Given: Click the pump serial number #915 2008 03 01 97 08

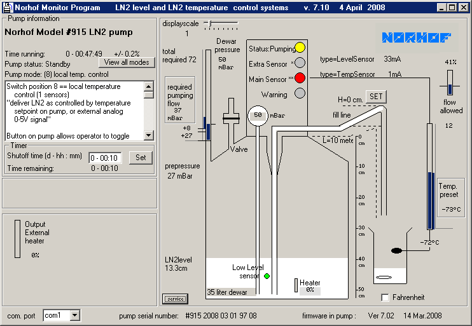Looking at the screenshot, I should coord(221,316).
